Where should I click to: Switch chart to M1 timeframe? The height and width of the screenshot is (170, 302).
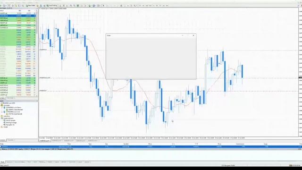coord(140,6)
